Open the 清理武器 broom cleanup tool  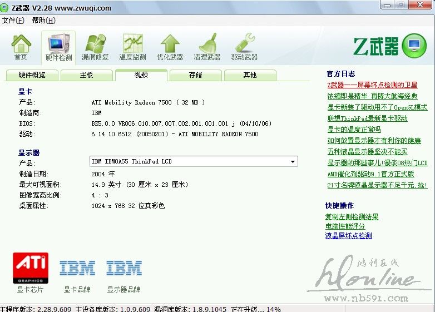[x=207, y=47]
